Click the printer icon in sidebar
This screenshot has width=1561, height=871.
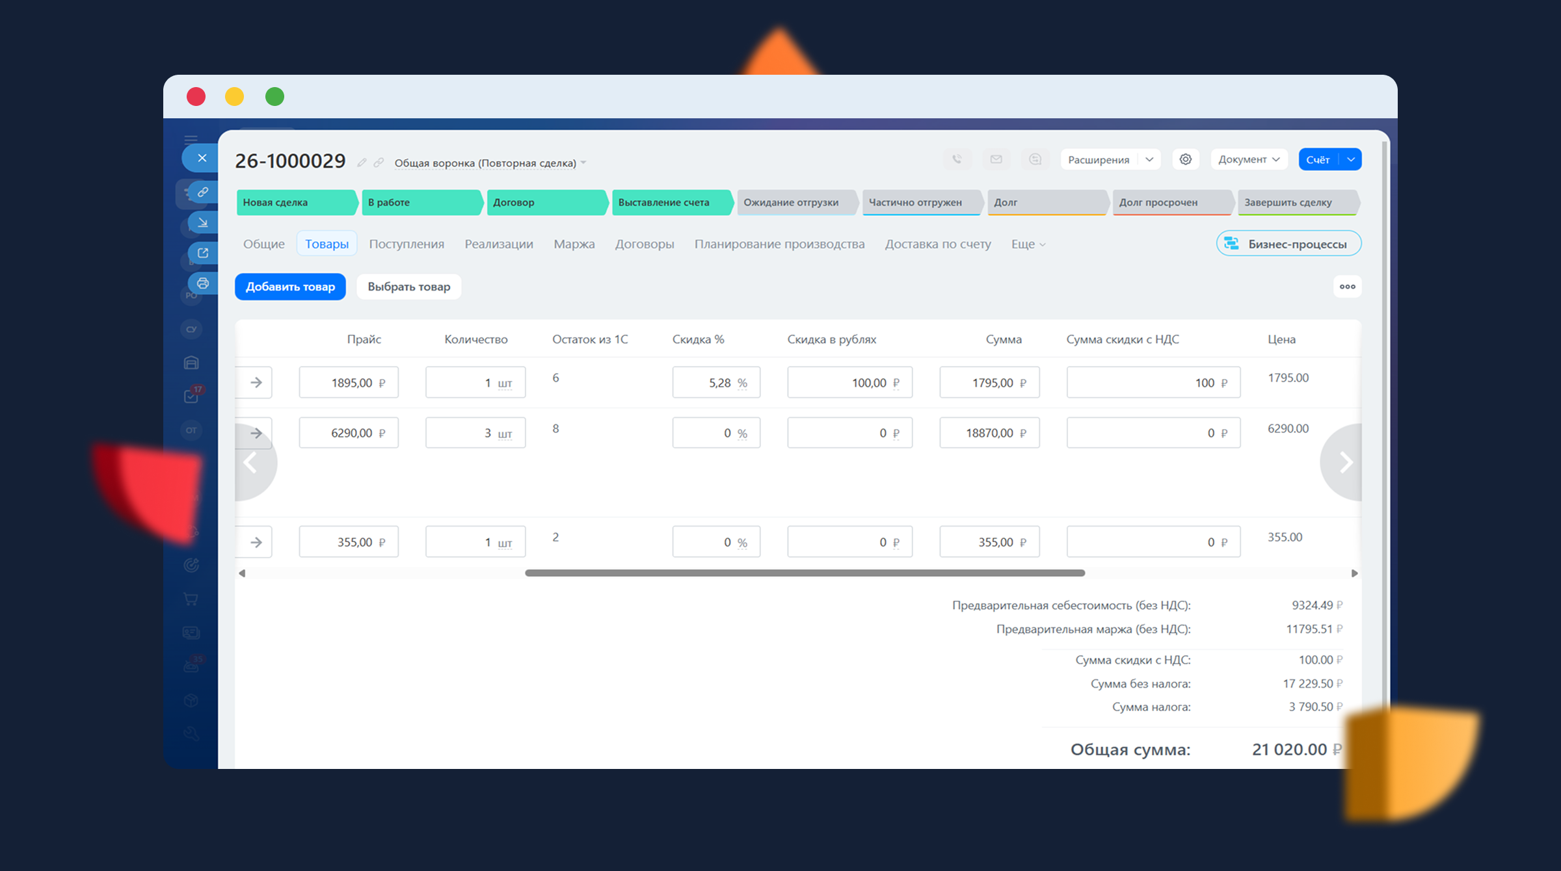(x=203, y=283)
